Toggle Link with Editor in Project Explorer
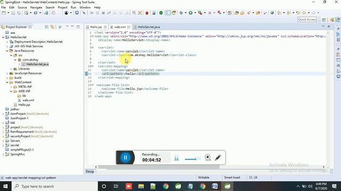Screen dimensions: 341x191 (52, 27)
